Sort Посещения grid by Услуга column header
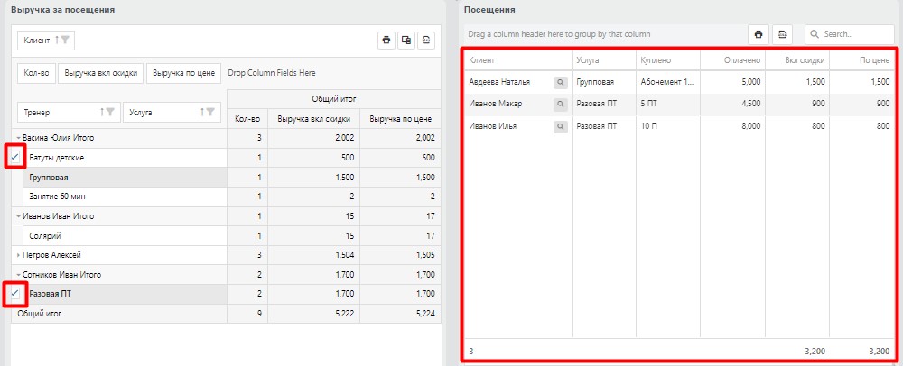Screen dimensions: 903x366 click(604, 60)
